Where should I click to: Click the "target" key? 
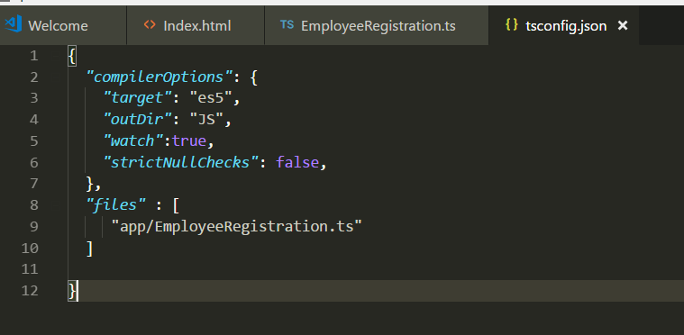click(138, 98)
